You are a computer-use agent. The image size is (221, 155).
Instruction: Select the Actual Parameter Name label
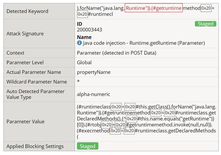(x=34, y=72)
